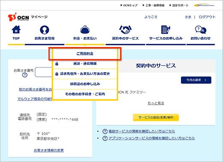Click the ようこそ greeting text
The image size is (223, 162).
tap(151, 17)
